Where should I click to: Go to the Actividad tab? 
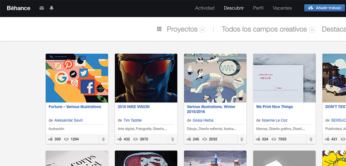204,8
